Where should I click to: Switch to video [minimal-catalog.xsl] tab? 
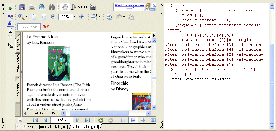pos(49,126)
